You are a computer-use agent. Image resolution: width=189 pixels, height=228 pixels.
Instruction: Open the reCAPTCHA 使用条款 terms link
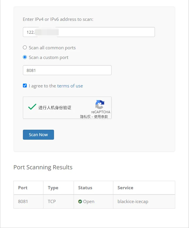101,116
